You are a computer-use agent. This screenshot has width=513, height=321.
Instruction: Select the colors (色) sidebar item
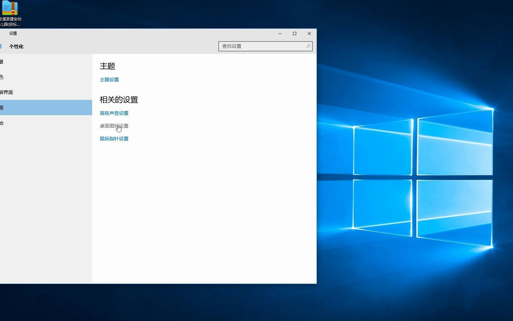[x=46, y=77]
